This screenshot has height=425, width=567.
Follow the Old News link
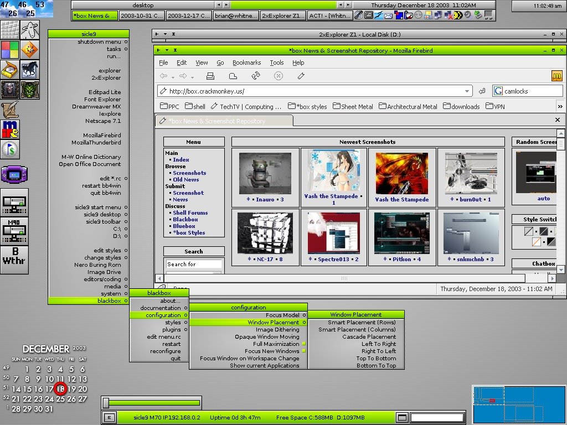[185, 180]
